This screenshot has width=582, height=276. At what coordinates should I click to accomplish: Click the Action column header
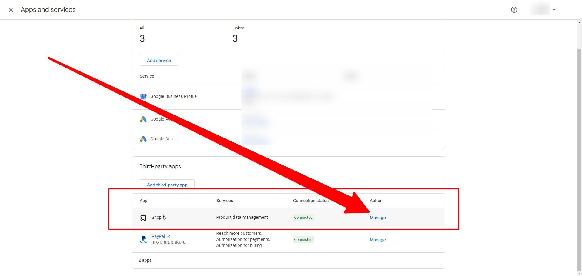pos(376,201)
